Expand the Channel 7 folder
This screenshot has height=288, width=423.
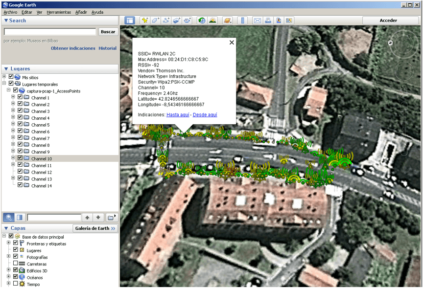point(13,137)
